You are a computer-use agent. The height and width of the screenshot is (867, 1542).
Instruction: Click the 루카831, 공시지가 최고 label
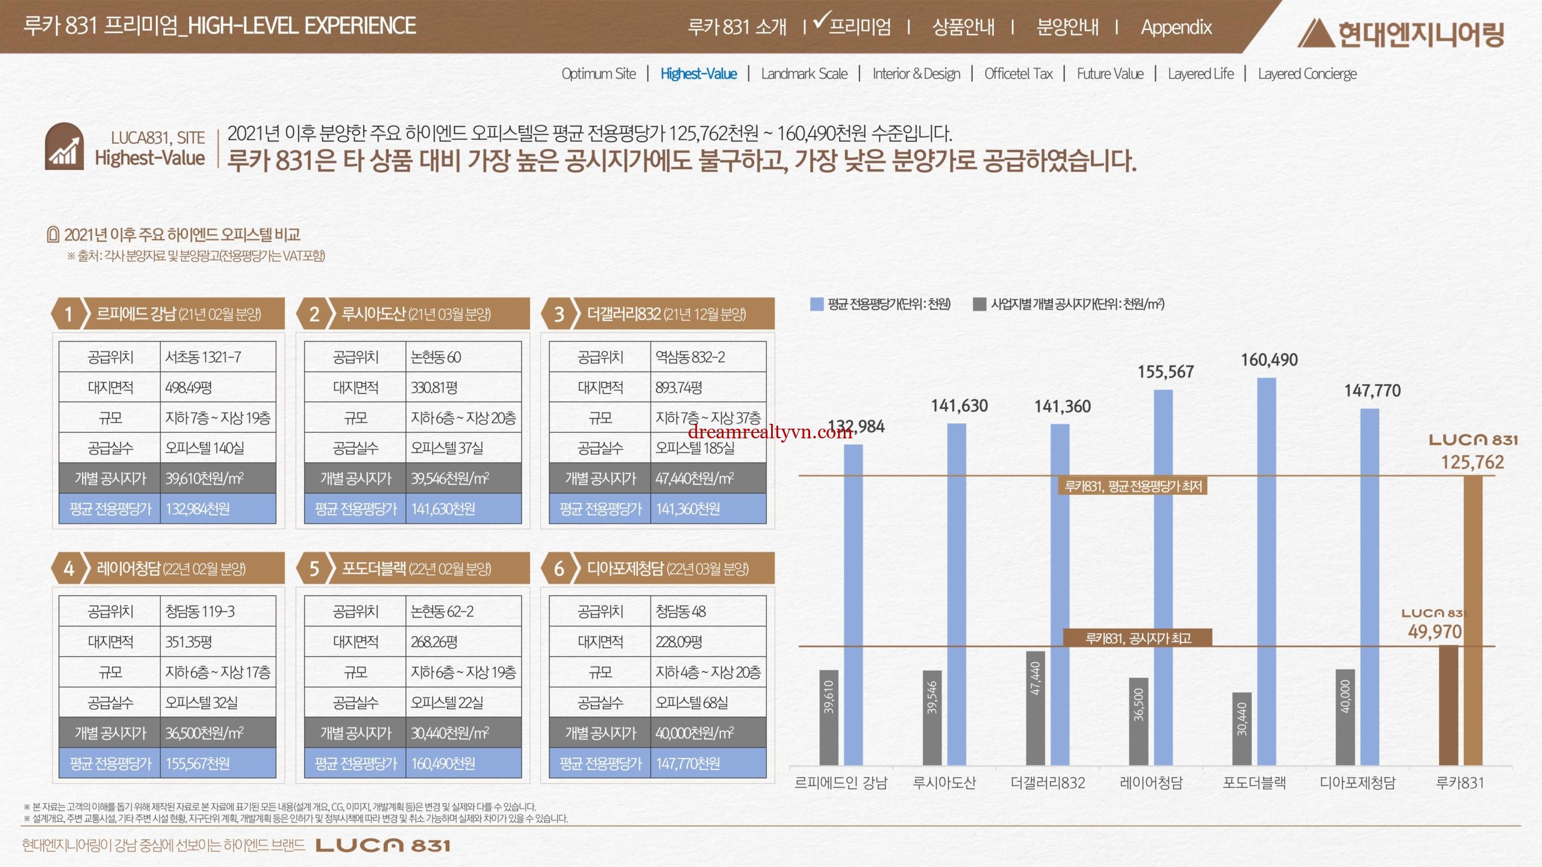(x=1137, y=638)
